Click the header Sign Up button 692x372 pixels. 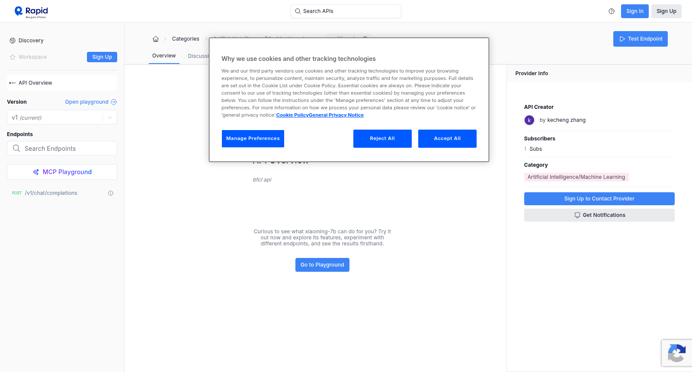click(x=666, y=11)
